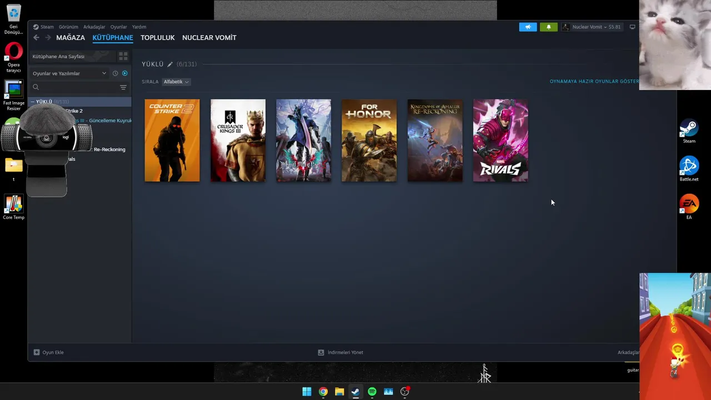711x400 pixels.
Task: Open the Oyunlar menu
Action: tap(118, 27)
